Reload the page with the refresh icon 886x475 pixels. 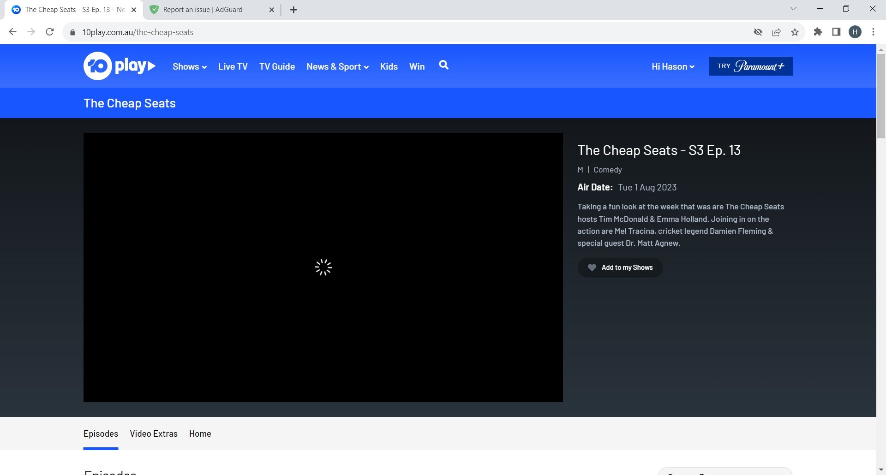click(50, 32)
